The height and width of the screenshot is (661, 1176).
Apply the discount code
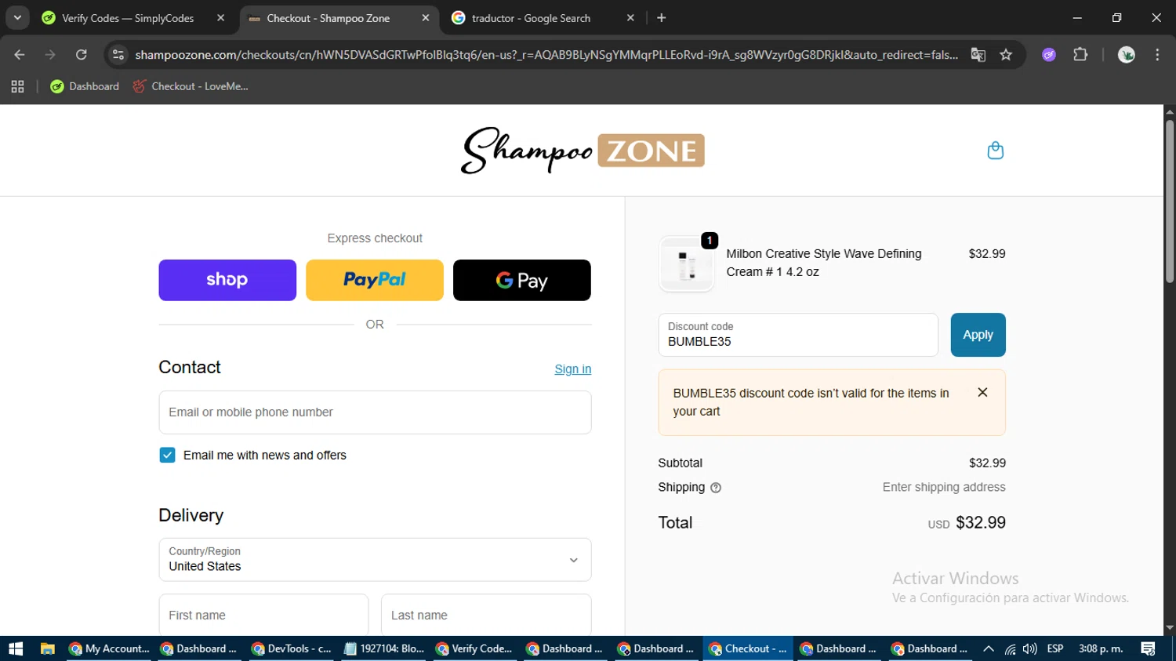(978, 335)
